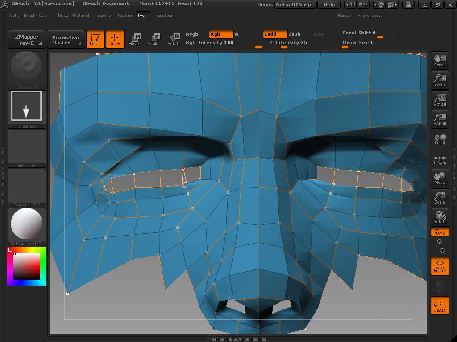The image size is (457, 342).
Task: Expand the right tray divider arrow
Action: click(454, 175)
